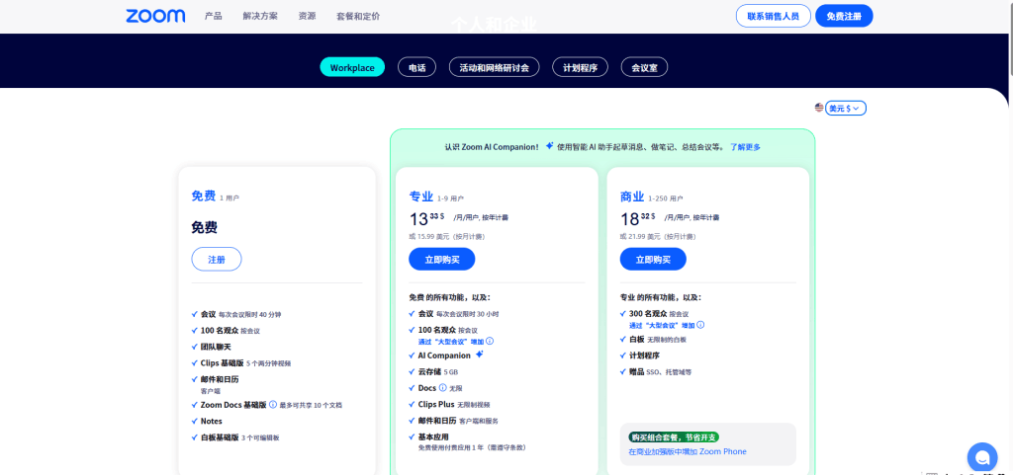Screen dimensions: 1013x475
Task: Click the 免费 plan title
Action: pyautogui.click(x=204, y=196)
